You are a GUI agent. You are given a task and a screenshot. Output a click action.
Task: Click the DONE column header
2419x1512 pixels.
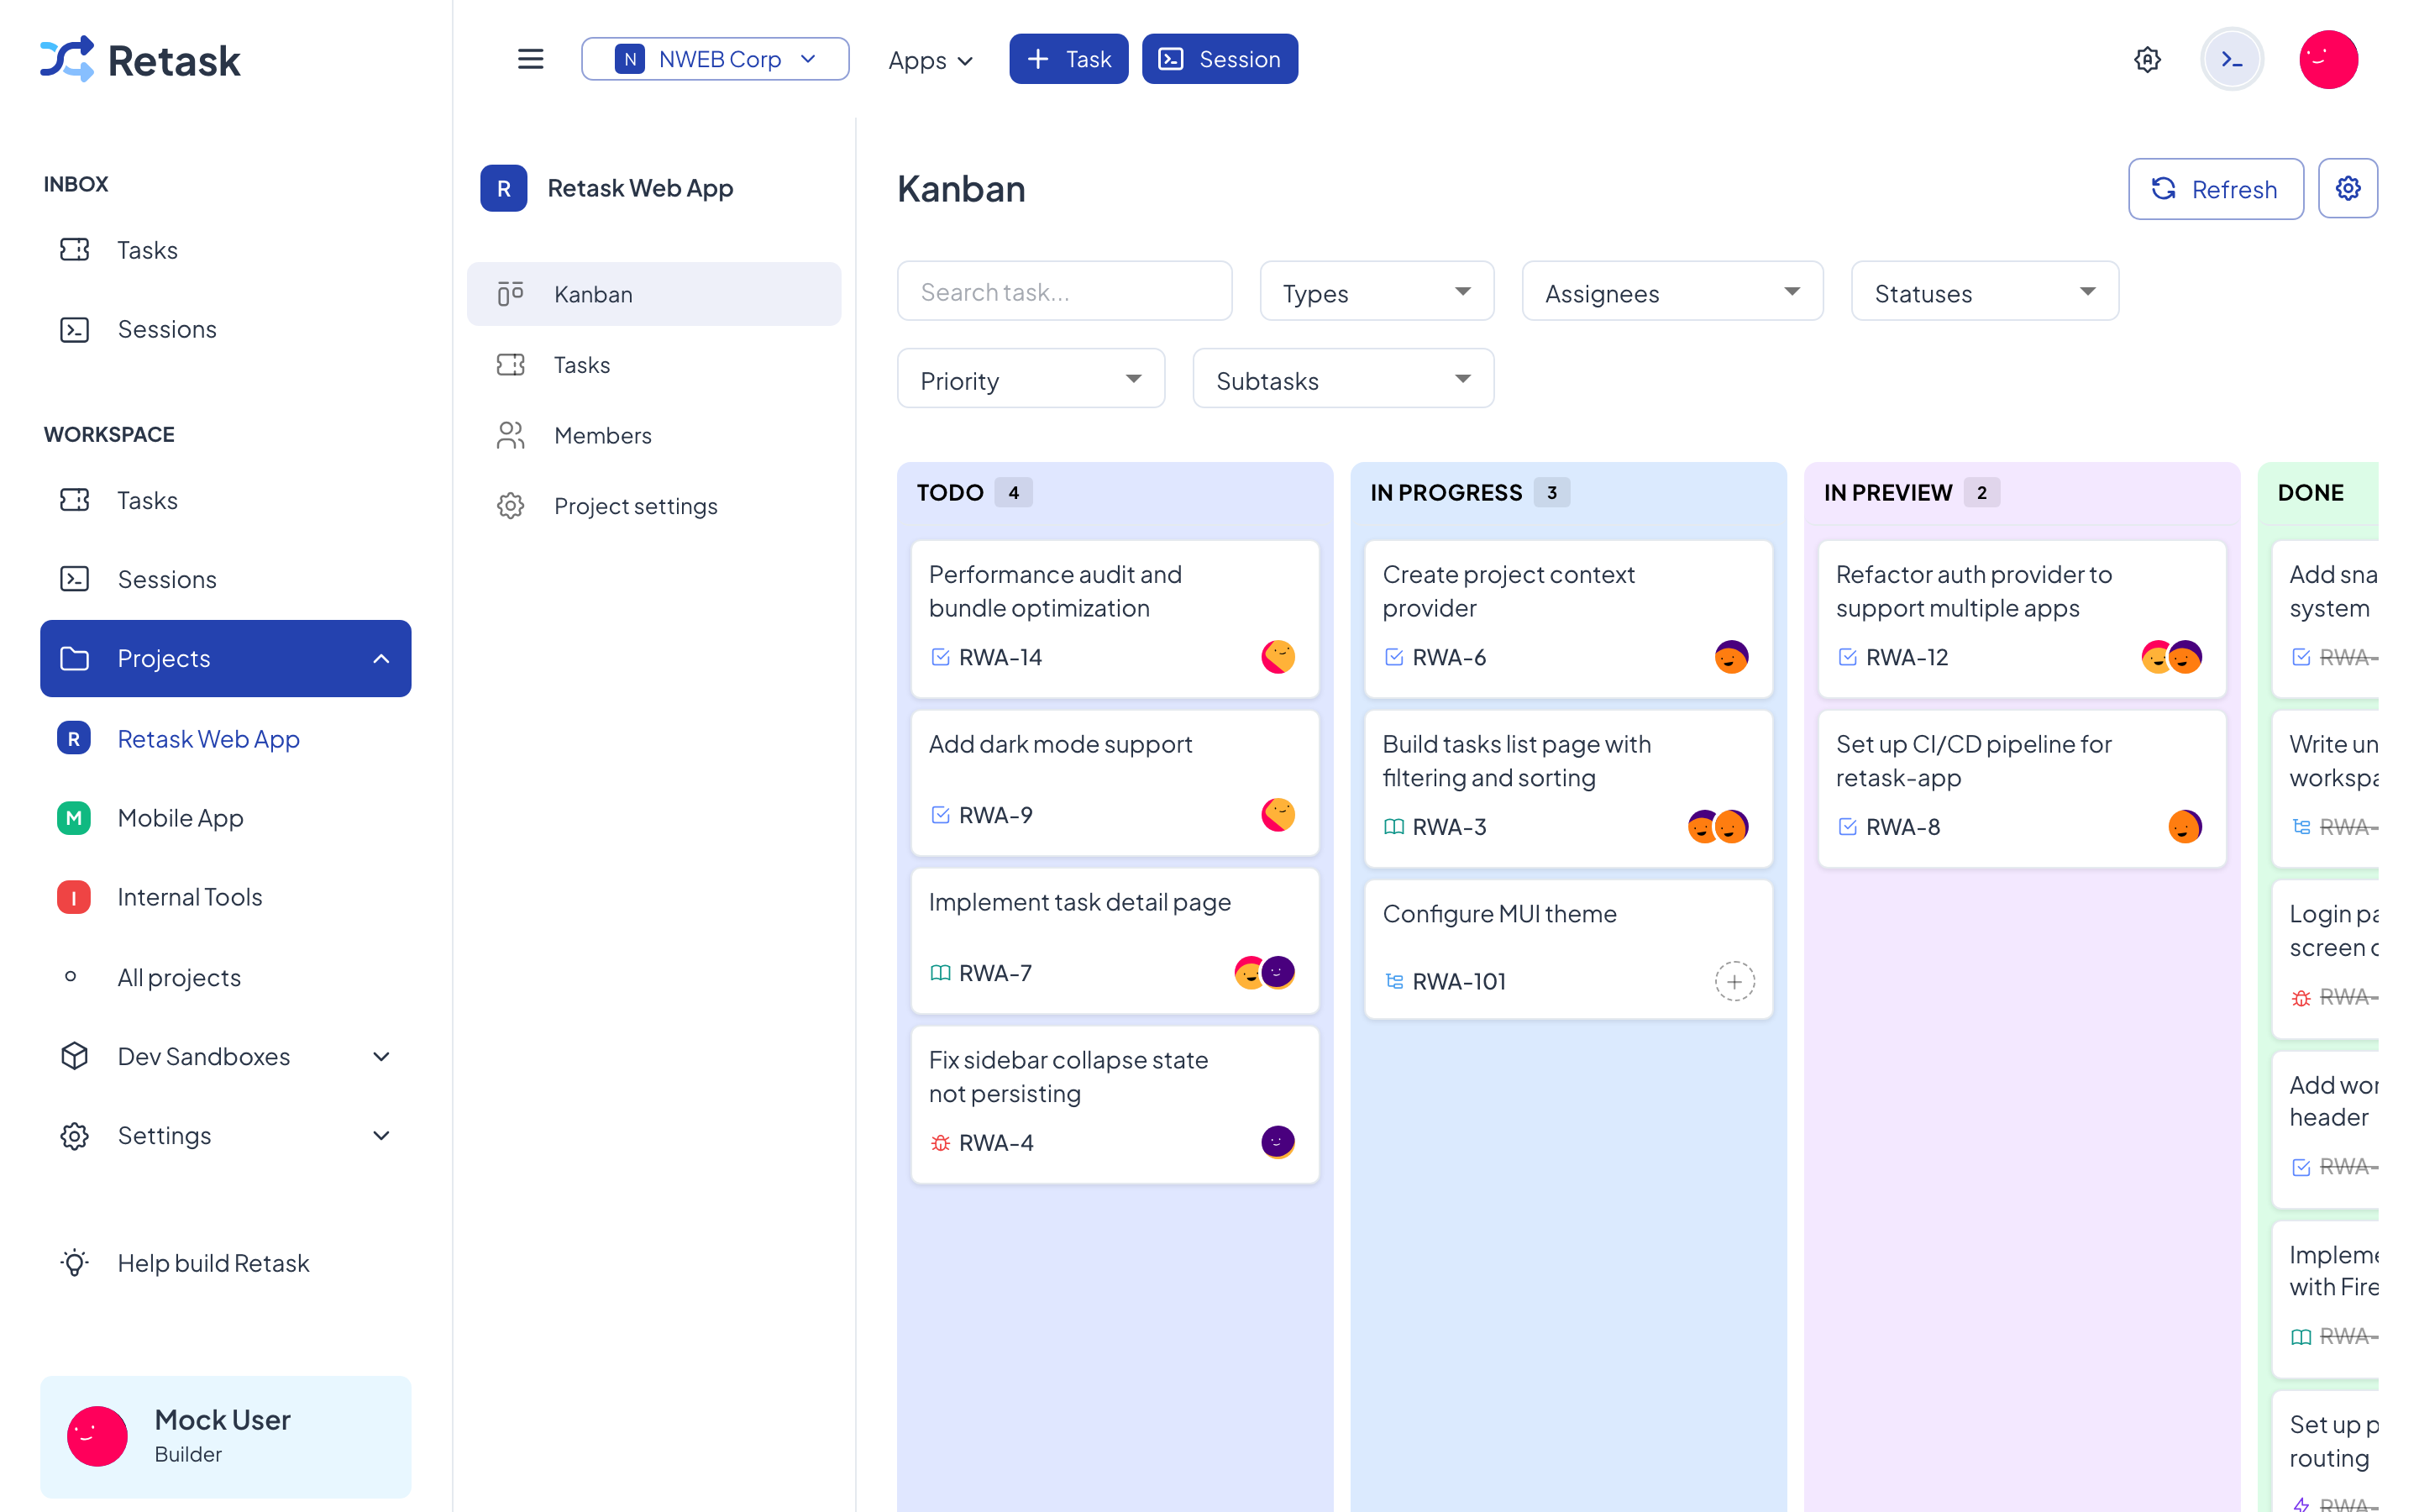click(x=2319, y=492)
